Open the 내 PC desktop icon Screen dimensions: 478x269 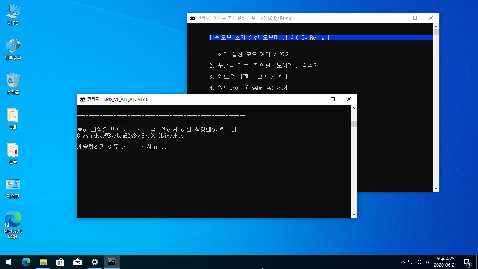(x=13, y=15)
